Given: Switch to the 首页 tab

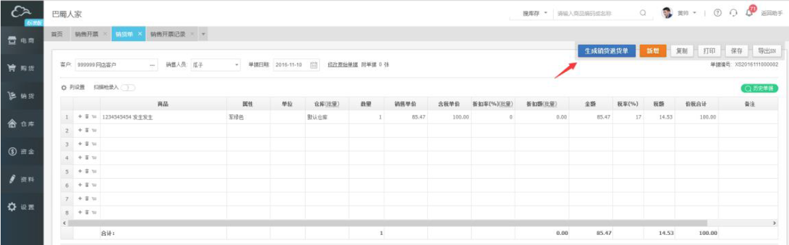Looking at the screenshot, I should click(x=57, y=33).
